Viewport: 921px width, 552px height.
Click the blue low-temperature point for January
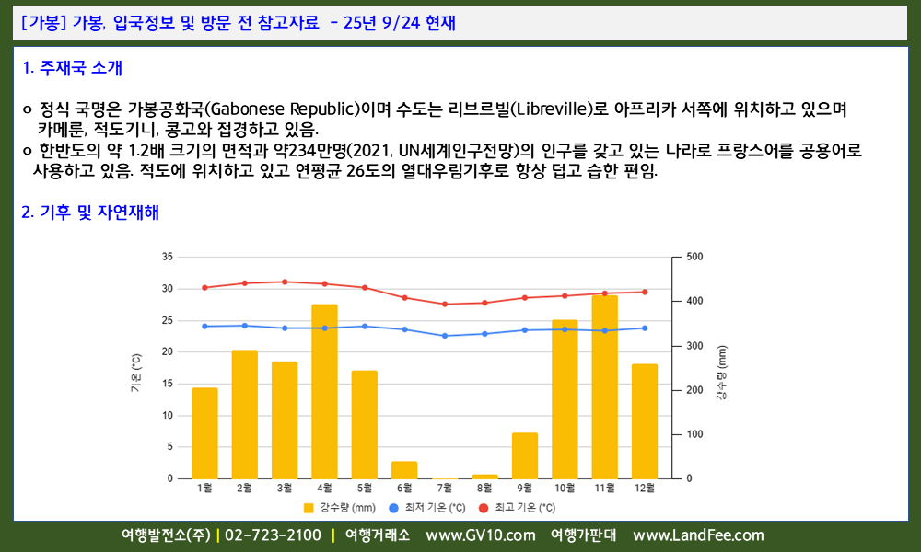point(204,326)
